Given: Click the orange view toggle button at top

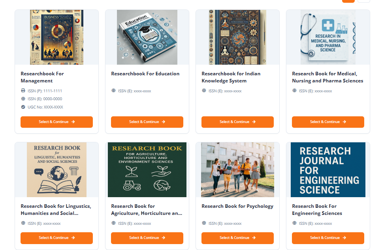Looking at the screenshot, I should (348, 1).
